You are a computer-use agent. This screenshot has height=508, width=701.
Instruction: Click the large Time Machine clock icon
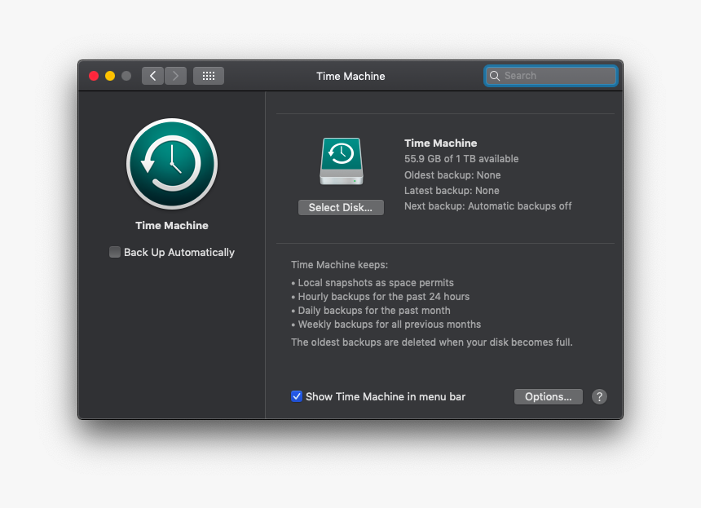[172, 164]
